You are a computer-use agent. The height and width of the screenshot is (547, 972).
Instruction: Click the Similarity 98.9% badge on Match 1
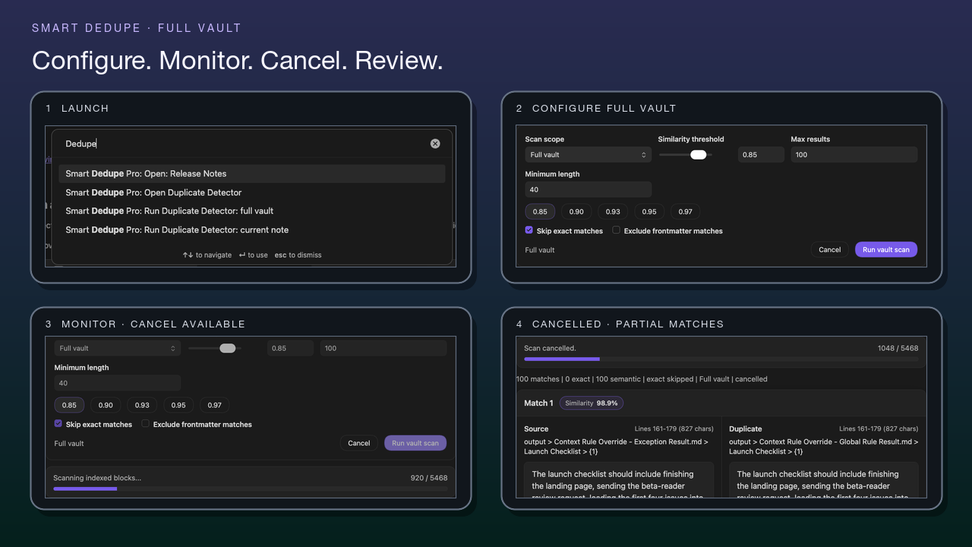point(592,403)
